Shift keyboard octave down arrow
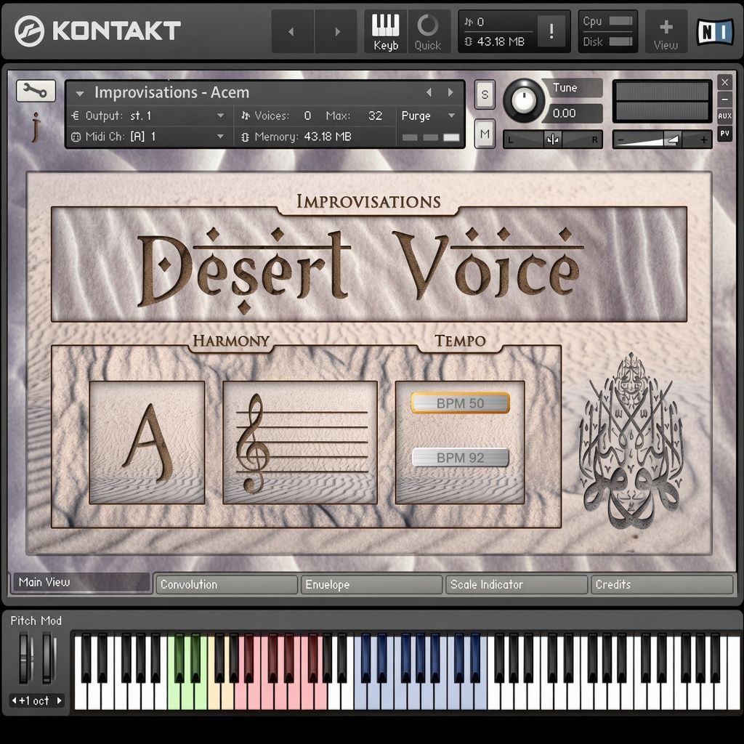 pos(15,700)
